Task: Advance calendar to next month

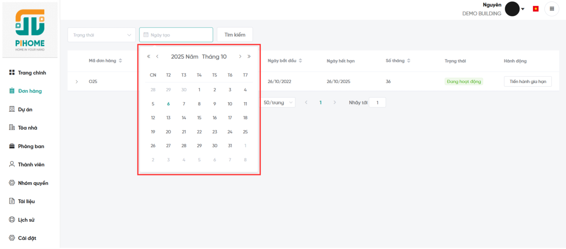Action: click(240, 57)
